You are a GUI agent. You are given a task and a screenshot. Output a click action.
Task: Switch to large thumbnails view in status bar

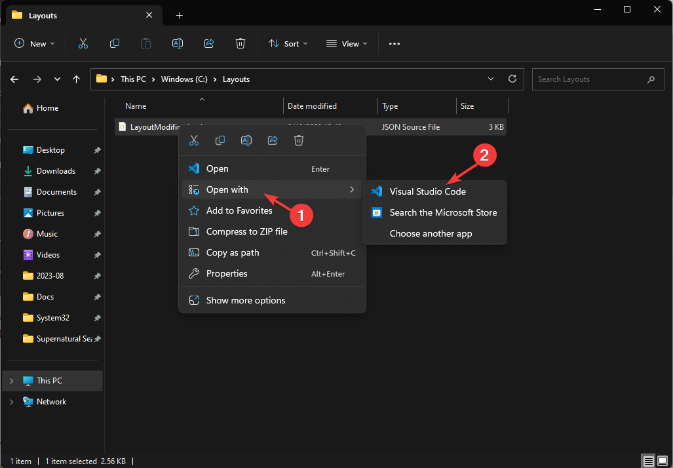pyautogui.click(x=662, y=461)
